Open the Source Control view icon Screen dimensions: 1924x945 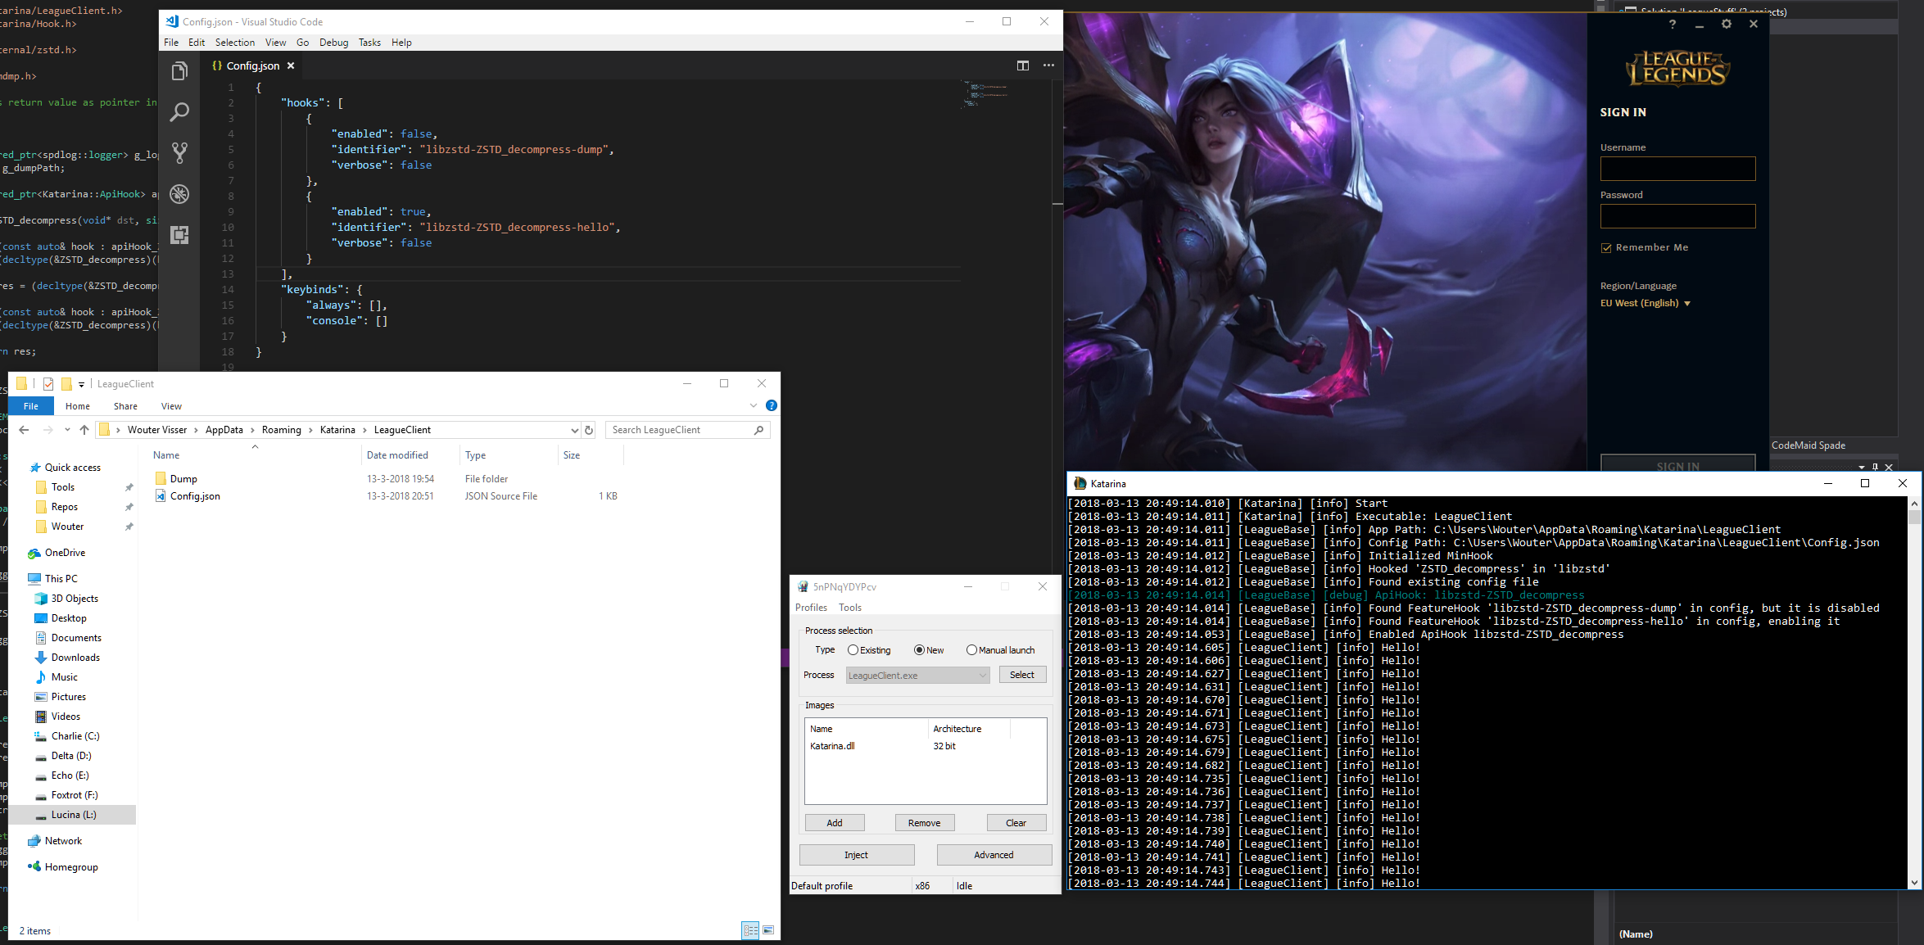[x=179, y=153]
